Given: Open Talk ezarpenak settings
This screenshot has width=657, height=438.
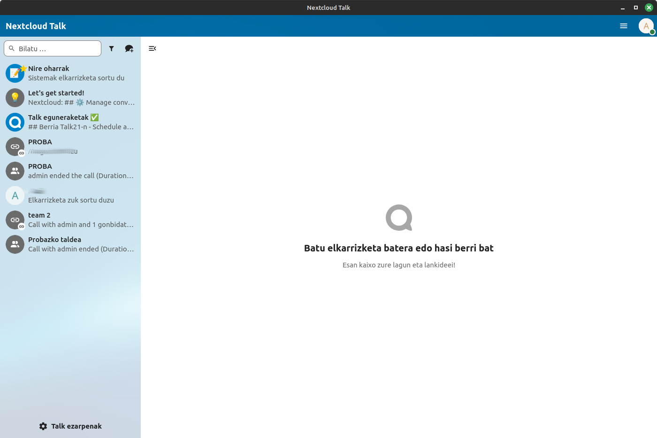Looking at the screenshot, I should 70,426.
